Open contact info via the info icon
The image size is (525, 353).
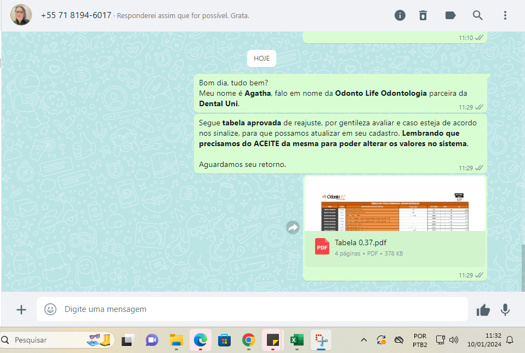point(400,15)
